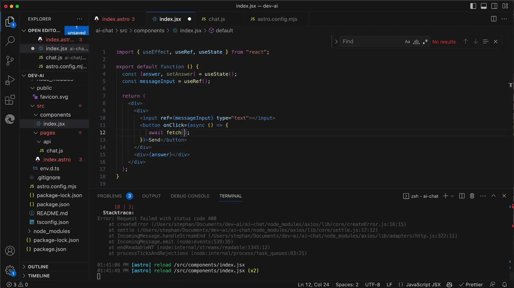Open the Output panel tab

151,196
